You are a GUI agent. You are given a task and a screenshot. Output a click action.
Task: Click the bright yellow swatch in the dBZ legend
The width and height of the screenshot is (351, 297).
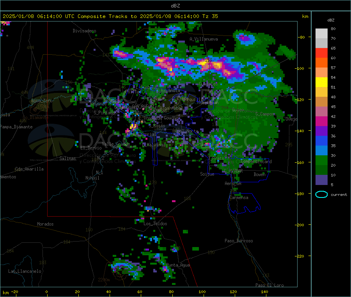(x=321, y=82)
